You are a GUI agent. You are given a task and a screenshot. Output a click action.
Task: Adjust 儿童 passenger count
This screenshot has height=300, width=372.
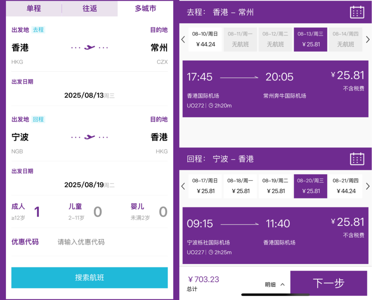click(98, 212)
